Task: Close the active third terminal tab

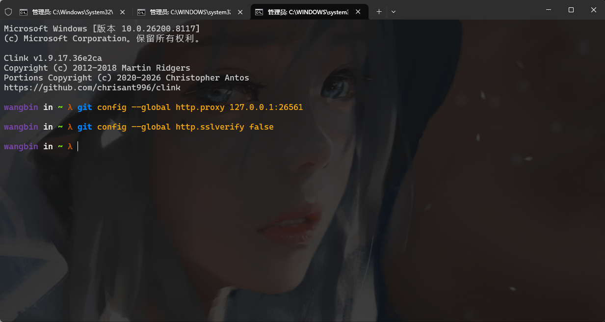Action: coord(358,12)
